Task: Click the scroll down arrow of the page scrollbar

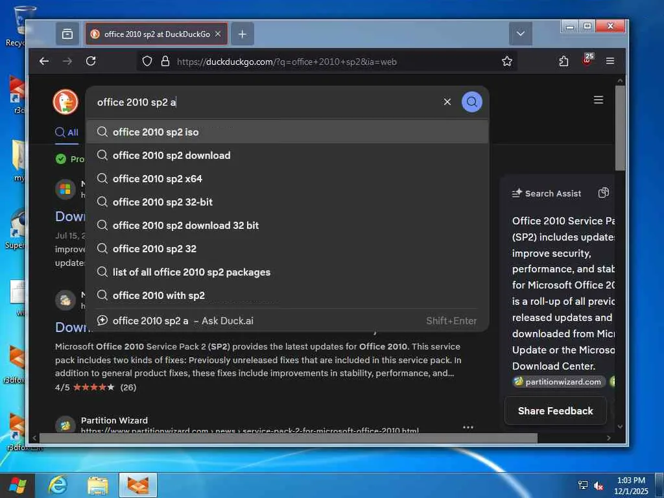Action: [620, 427]
